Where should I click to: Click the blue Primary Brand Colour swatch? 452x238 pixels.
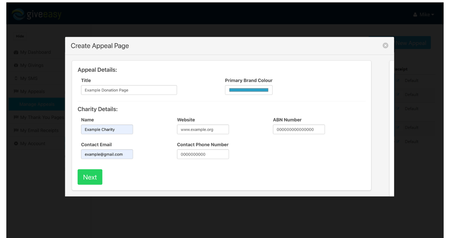pyautogui.click(x=249, y=90)
